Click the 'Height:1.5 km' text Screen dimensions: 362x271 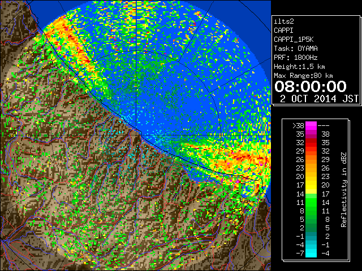299,67
